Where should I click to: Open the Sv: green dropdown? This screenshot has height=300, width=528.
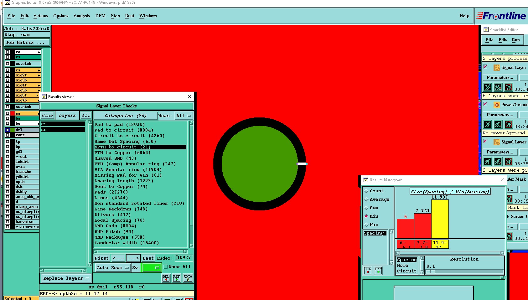pos(152,267)
